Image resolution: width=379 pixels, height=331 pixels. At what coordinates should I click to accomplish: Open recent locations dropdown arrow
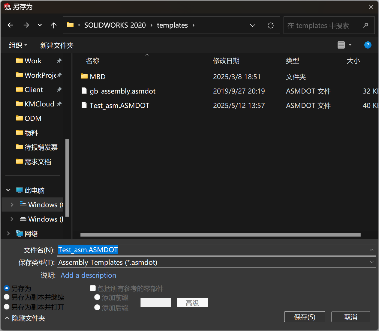click(40, 25)
